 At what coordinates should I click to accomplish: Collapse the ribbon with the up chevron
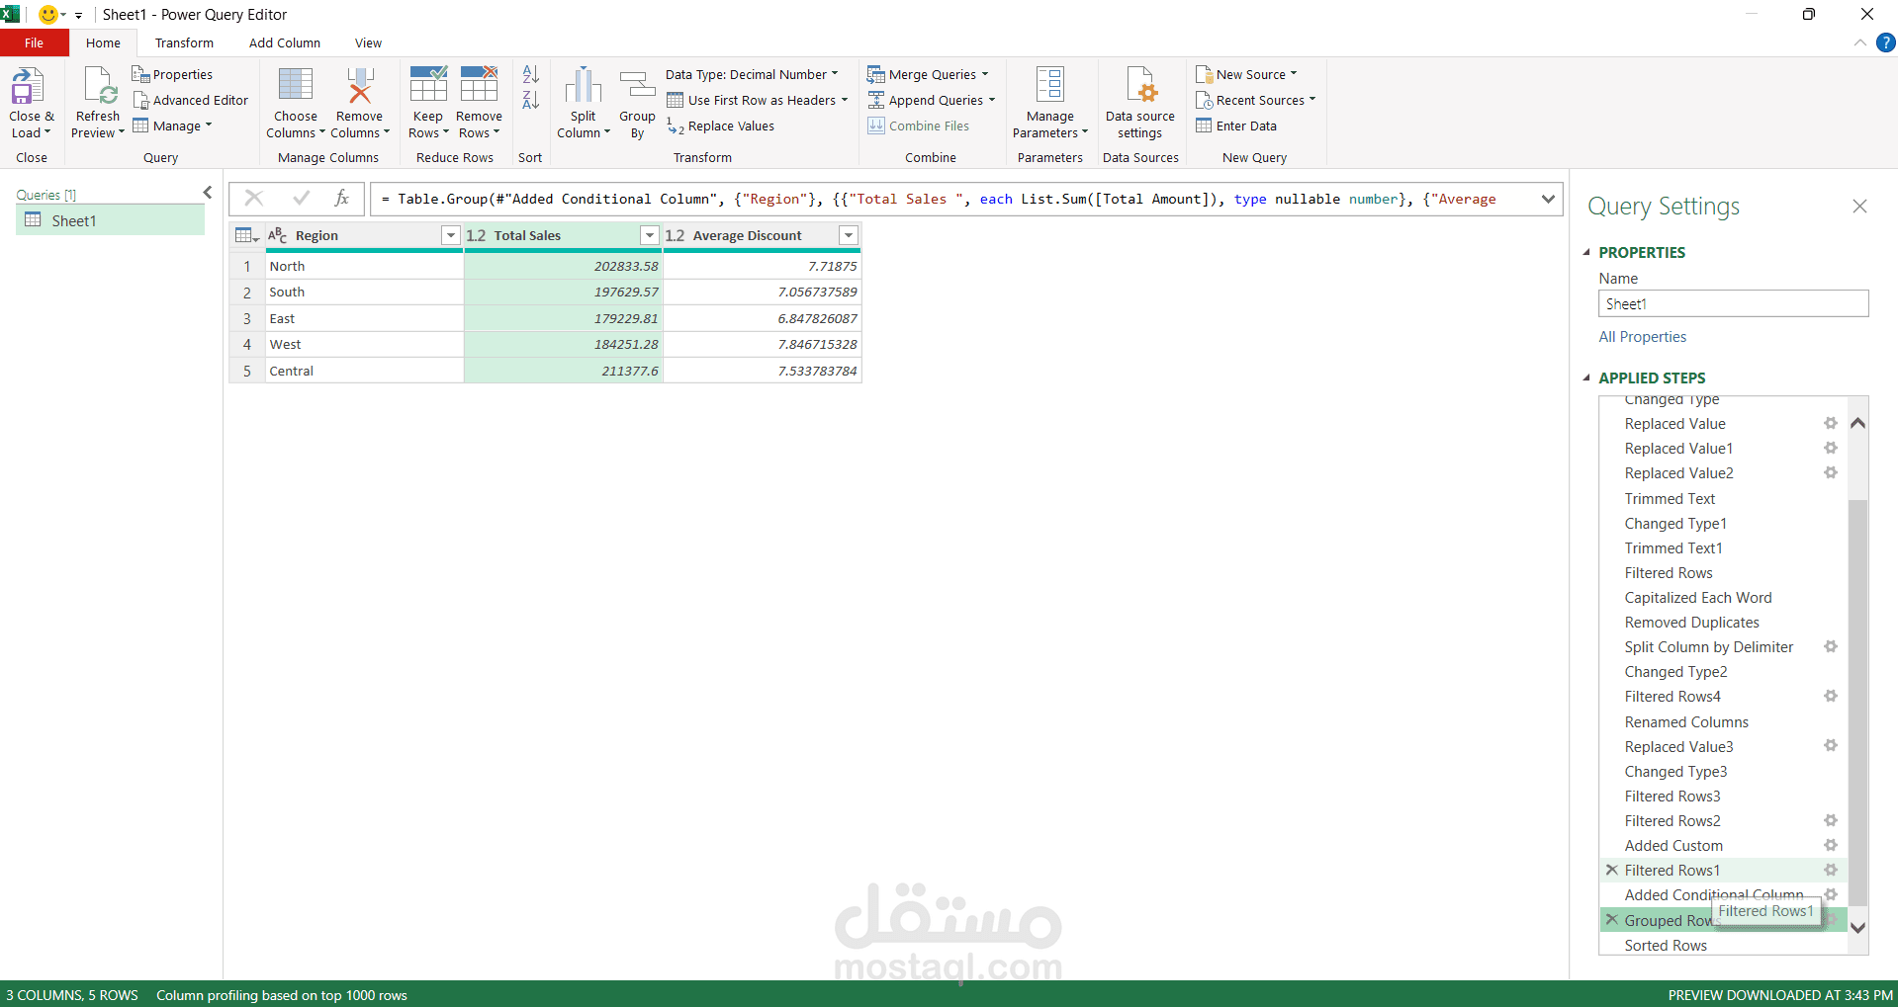point(1860,42)
